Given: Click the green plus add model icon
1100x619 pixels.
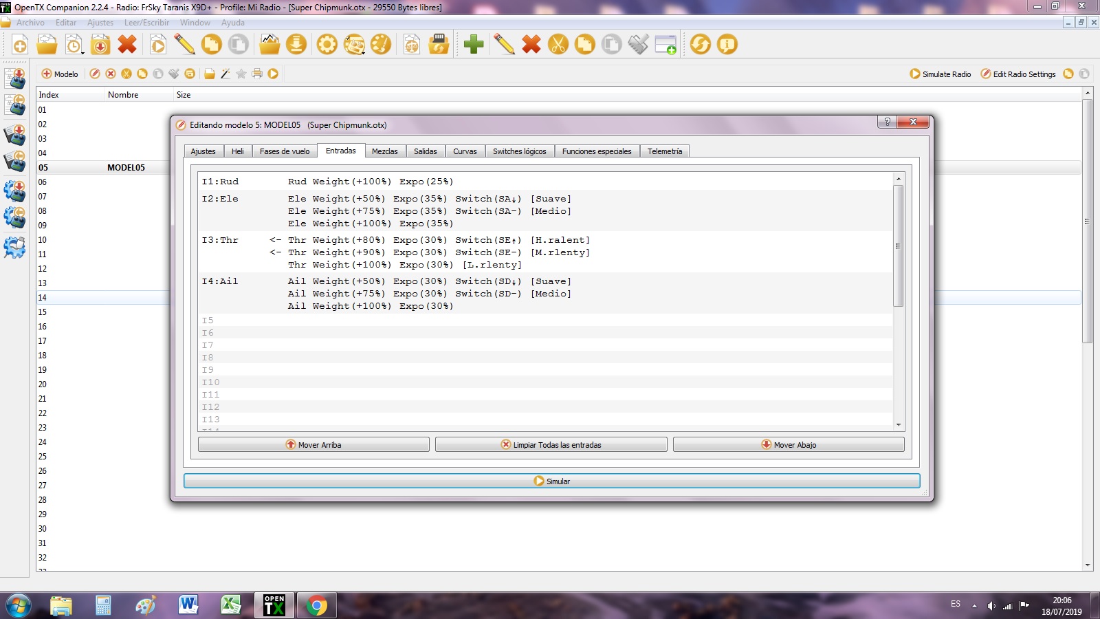Looking at the screenshot, I should 473,45.
